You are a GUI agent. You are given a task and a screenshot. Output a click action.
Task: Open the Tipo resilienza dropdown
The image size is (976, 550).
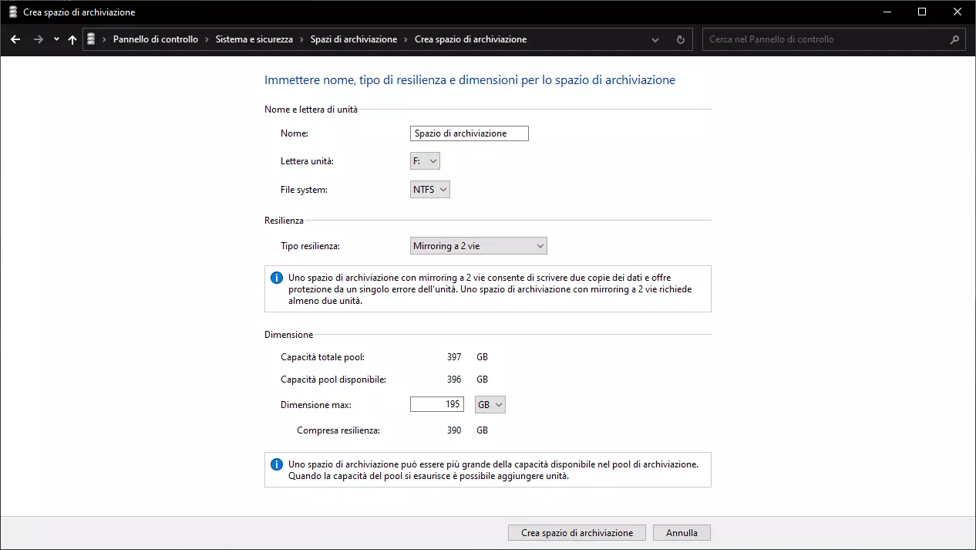coord(478,246)
